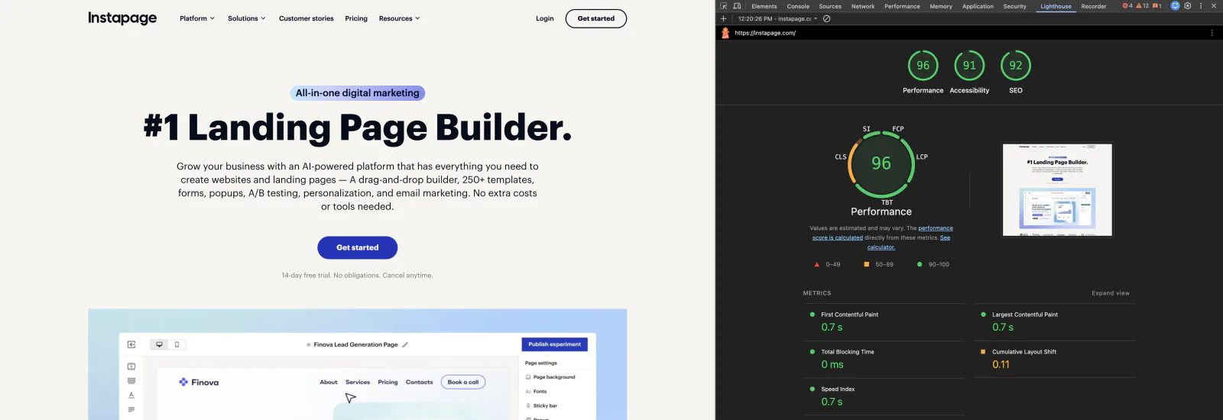Screen dimensions: 1223x420
Task: Select the Lighthouse tab in DevTools
Action: [x=1056, y=6]
